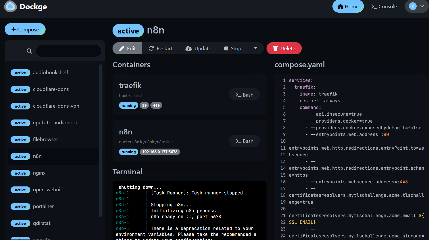The height and width of the screenshot is (240, 429).
Task: Click the user avatar K icon
Action: [413, 6]
